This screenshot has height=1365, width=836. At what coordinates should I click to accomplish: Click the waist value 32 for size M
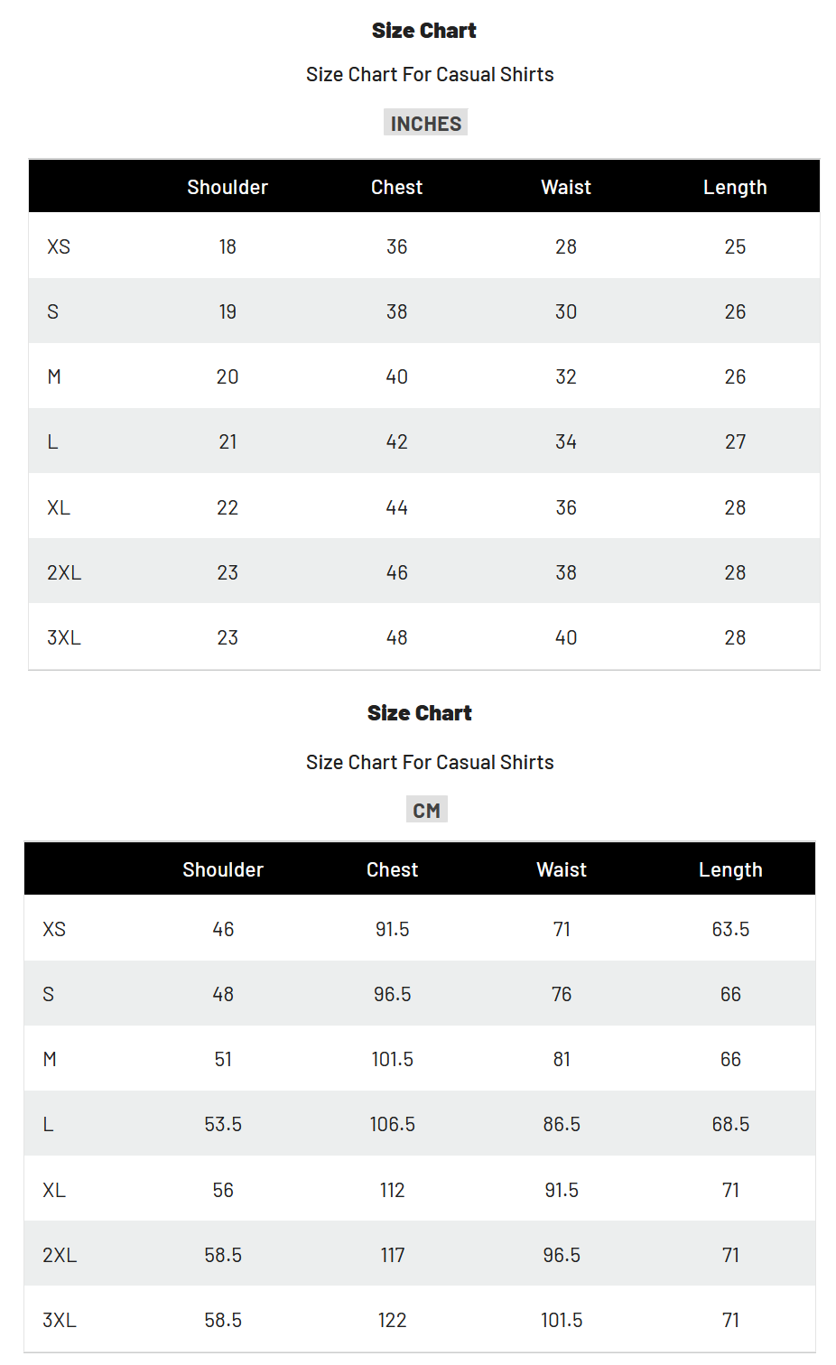[566, 377]
